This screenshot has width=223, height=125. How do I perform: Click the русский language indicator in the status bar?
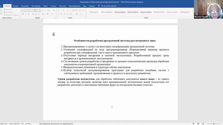[28, 124]
